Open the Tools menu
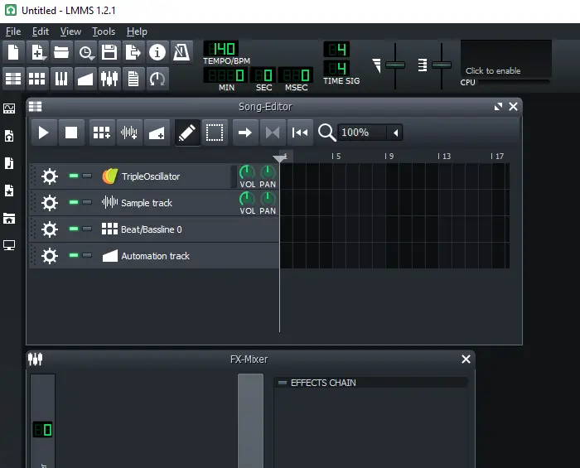The width and height of the screenshot is (580, 468). click(104, 31)
